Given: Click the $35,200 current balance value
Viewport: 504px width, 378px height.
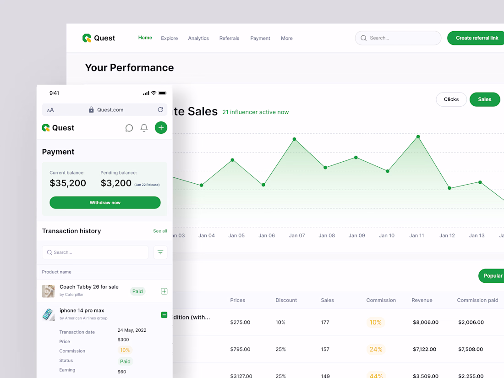Looking at the screenshot, I should pyautogui.click(x=68, y=183).
